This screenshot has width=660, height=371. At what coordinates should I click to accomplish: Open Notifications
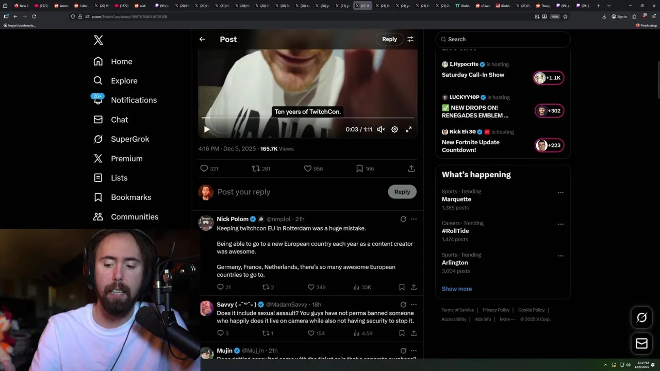click(125, 100)
